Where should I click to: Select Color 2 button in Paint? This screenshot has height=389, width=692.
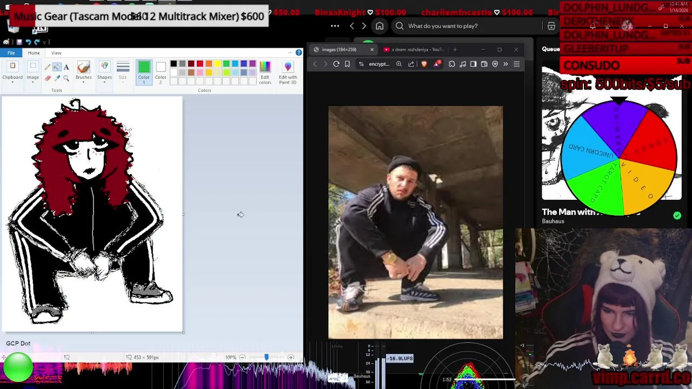point(161,72)
